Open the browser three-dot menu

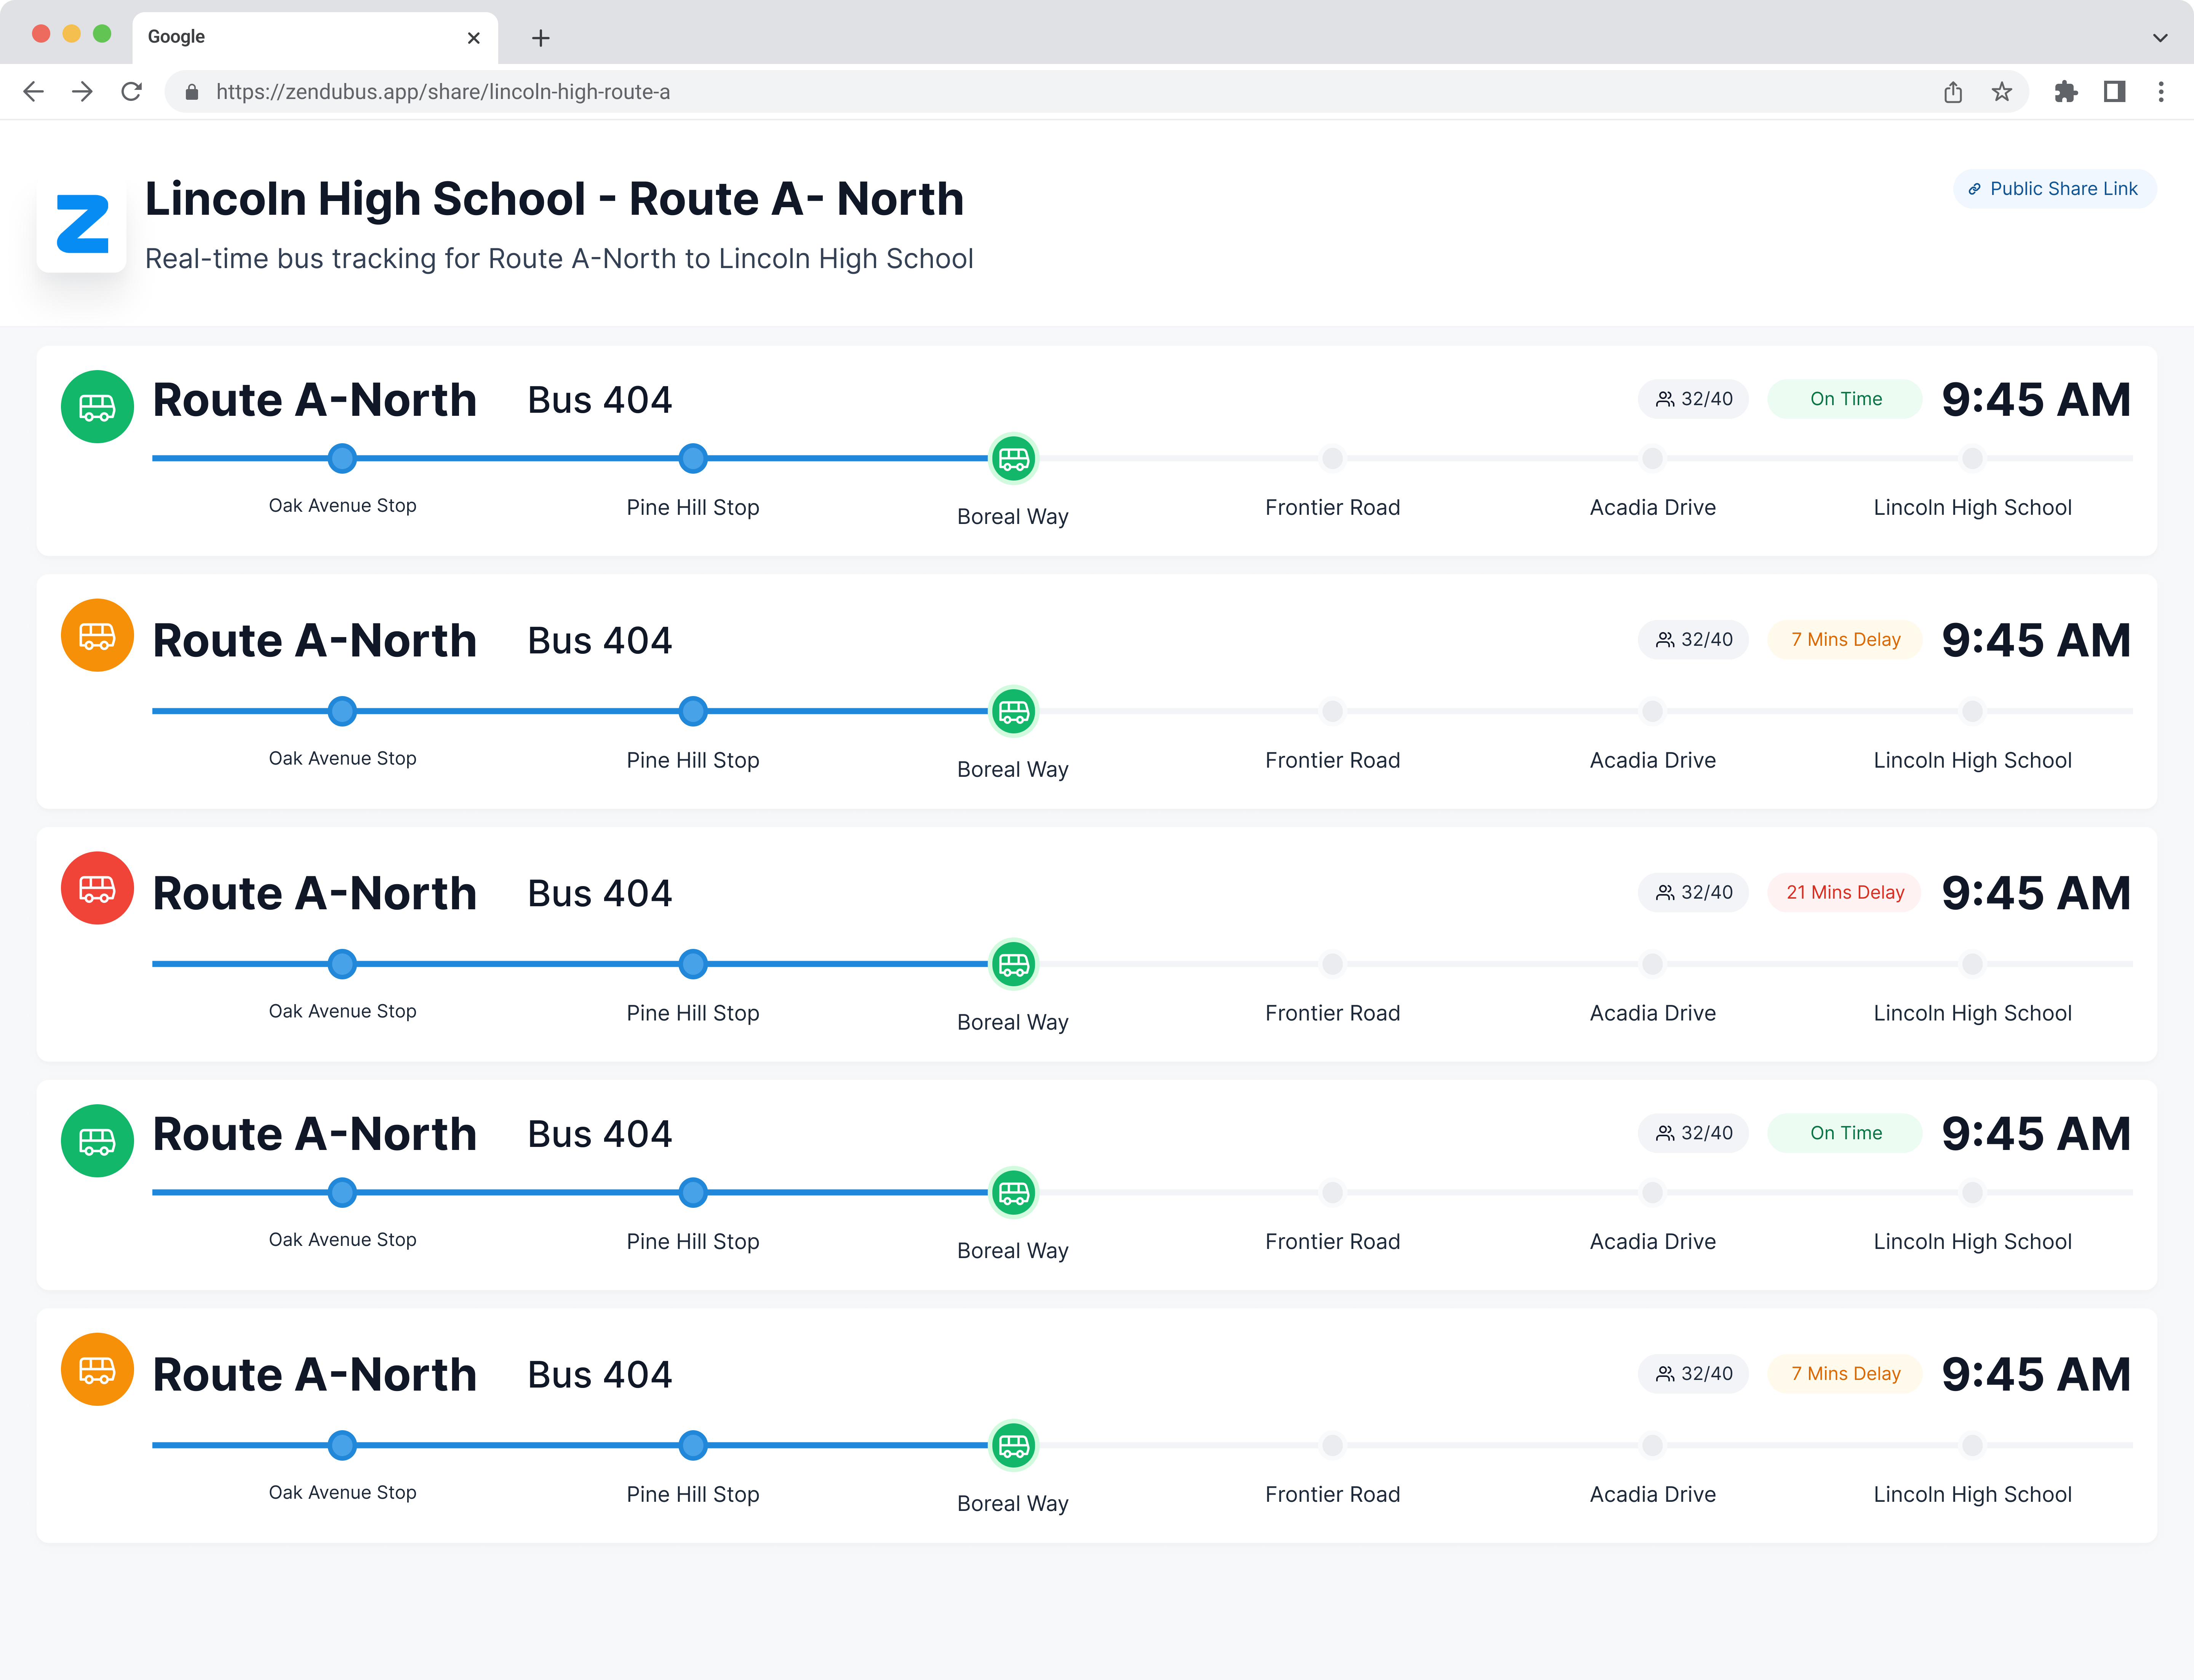tap(2161, 92)
